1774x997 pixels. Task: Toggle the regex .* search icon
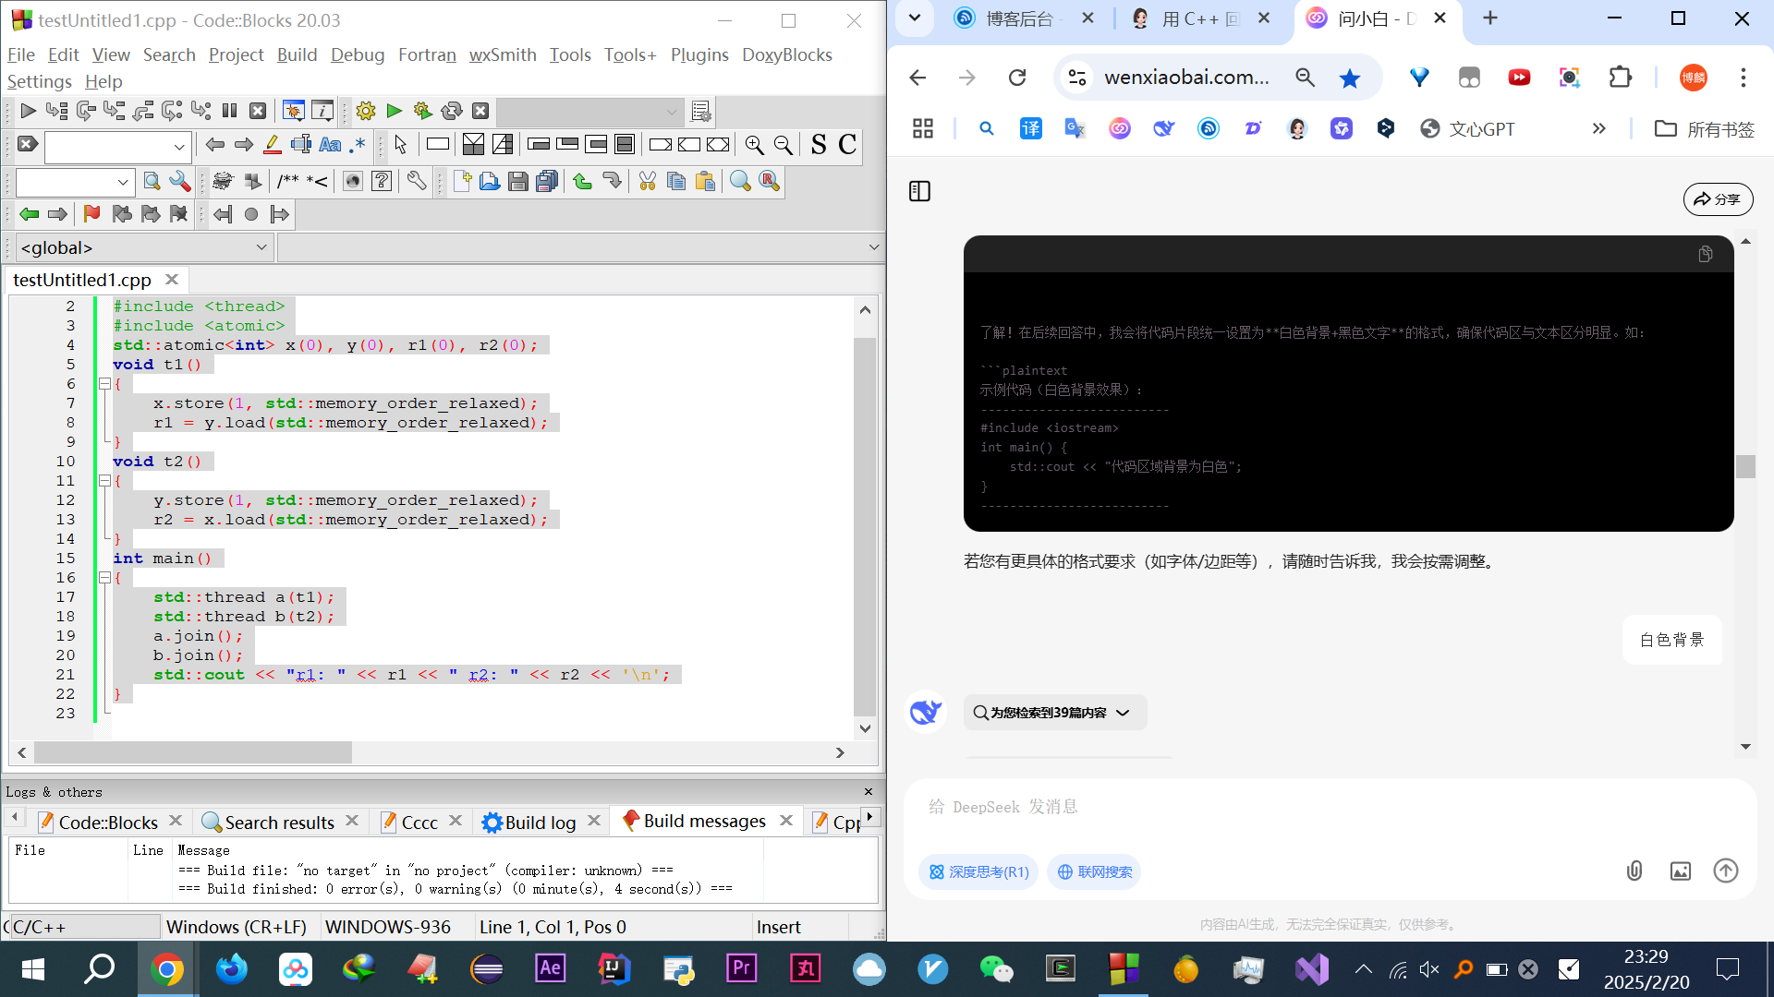click(358, 144)
